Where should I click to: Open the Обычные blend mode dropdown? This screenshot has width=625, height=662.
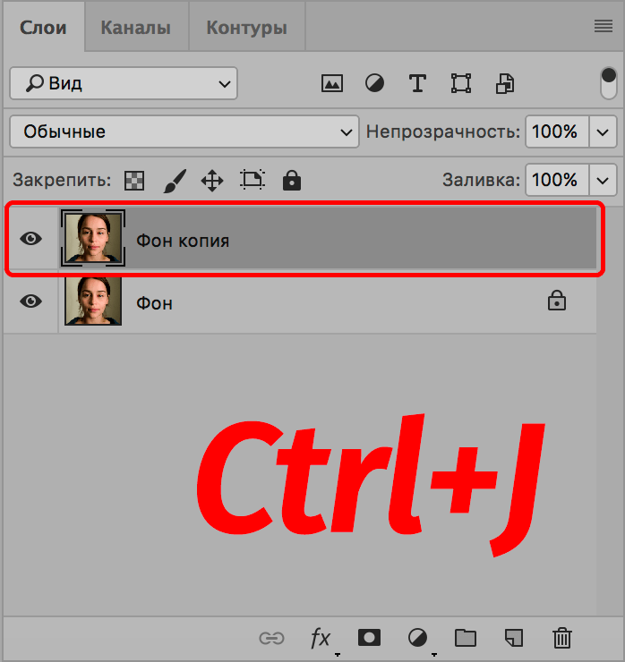(x=184, y=132)
